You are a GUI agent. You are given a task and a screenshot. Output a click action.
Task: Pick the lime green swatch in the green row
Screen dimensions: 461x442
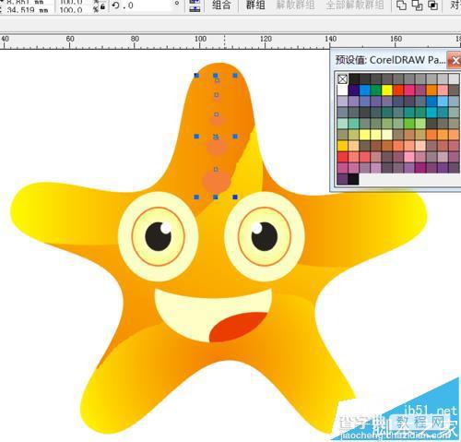tap(409, 124)
